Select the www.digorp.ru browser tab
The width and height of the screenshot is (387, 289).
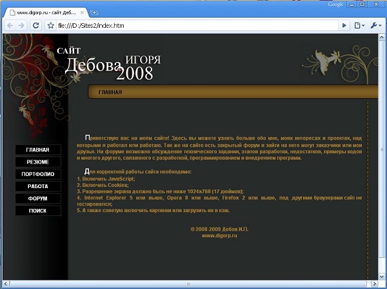pyautogui.click(x=43, y=12)
